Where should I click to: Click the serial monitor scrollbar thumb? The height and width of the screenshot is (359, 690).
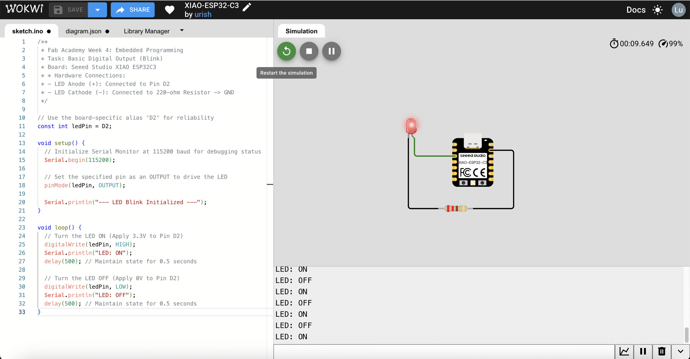click(687, 335)
